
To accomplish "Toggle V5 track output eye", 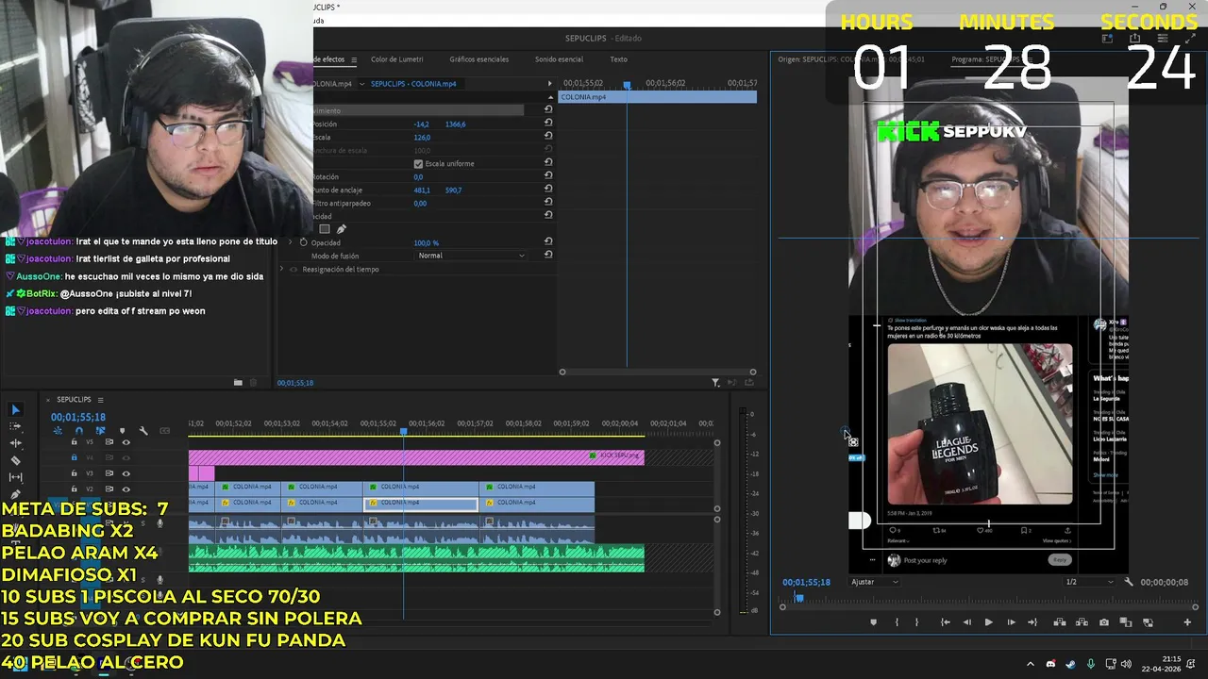I will (126, 442).
